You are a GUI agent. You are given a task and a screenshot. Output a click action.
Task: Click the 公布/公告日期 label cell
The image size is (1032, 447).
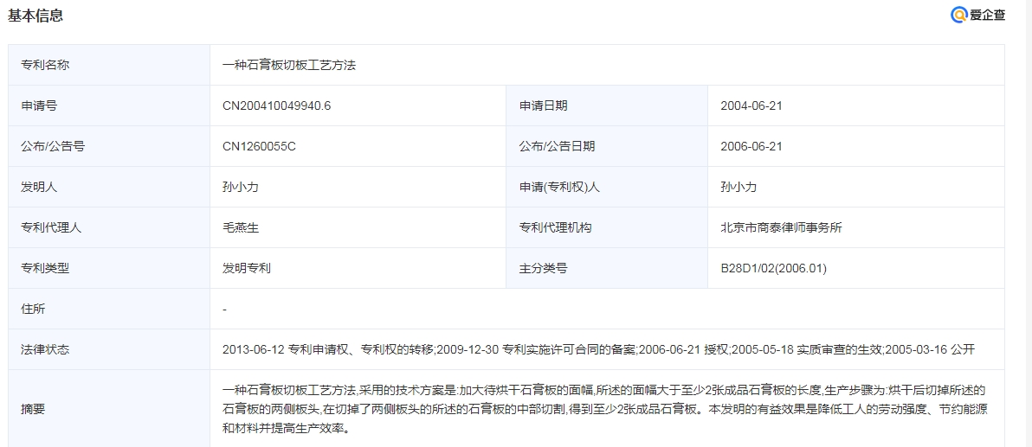(558, 146)
